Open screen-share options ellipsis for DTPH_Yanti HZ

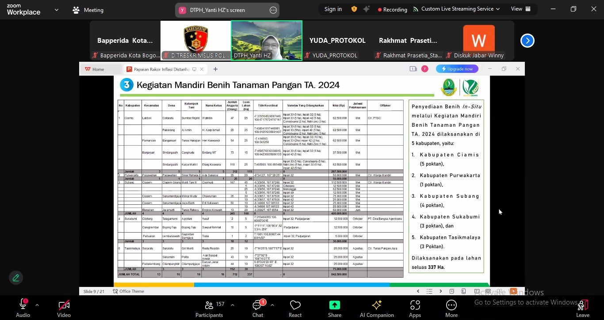(x=273, y=10)
